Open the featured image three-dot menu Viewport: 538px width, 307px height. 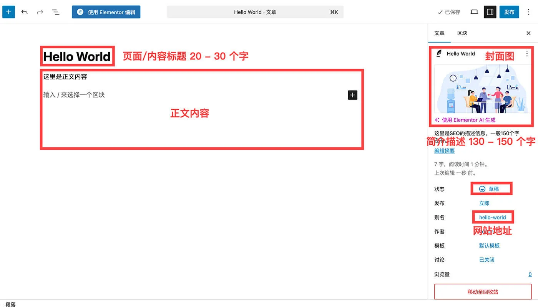tap(528, 54)
